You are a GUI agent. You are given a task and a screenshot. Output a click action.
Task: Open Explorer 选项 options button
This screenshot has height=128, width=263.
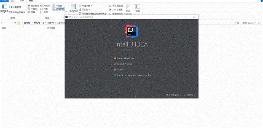coord(138,8)
